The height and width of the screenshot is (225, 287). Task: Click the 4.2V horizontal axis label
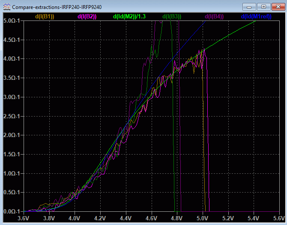click(x=100, y=218)
